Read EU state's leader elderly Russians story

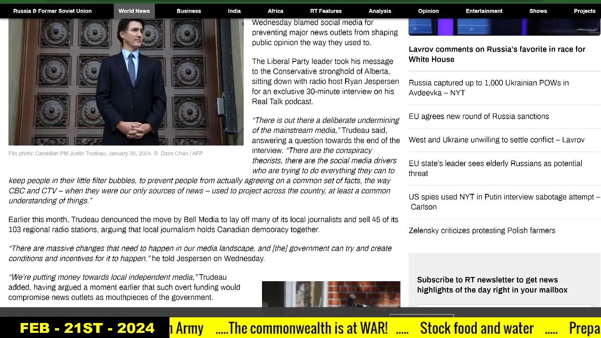coord(495,168)
